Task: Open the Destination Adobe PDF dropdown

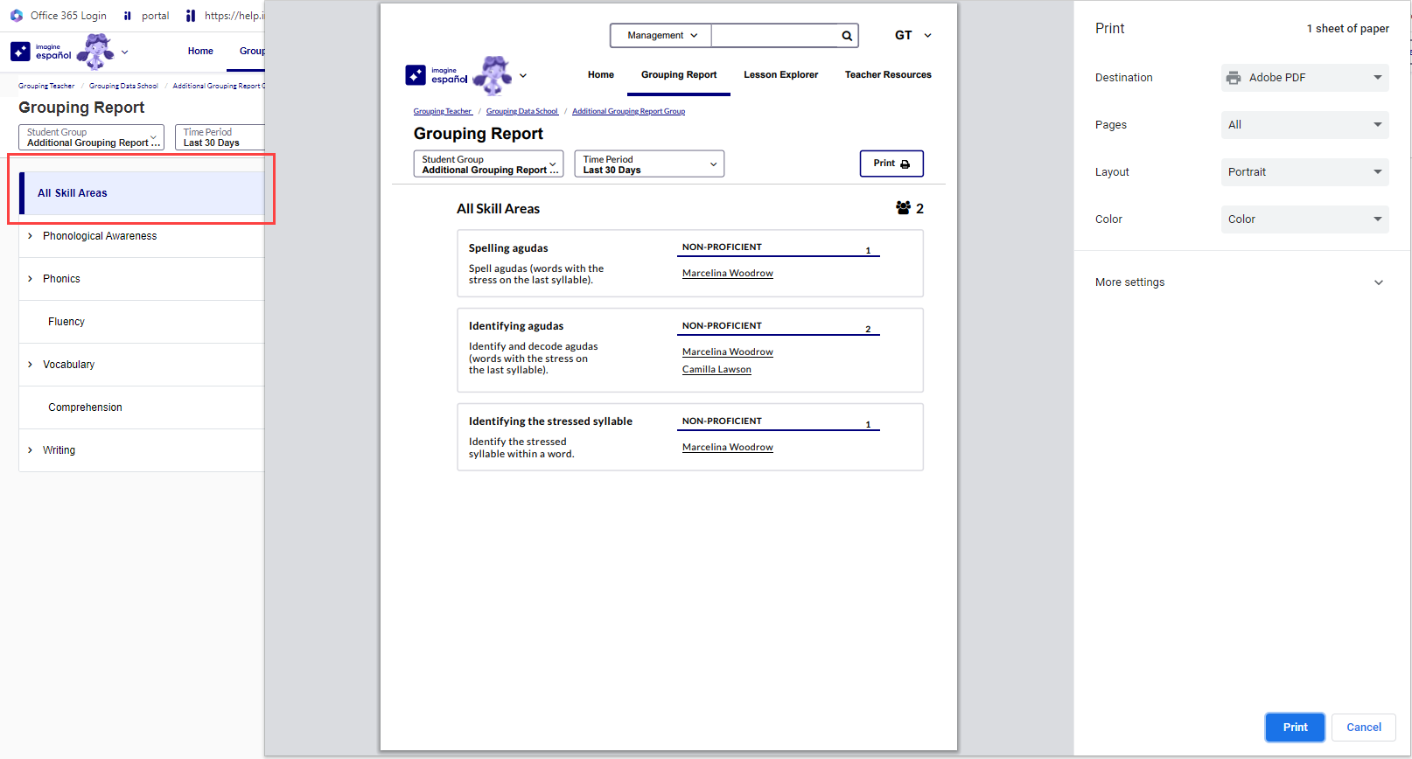Action: pos(1304,78)
